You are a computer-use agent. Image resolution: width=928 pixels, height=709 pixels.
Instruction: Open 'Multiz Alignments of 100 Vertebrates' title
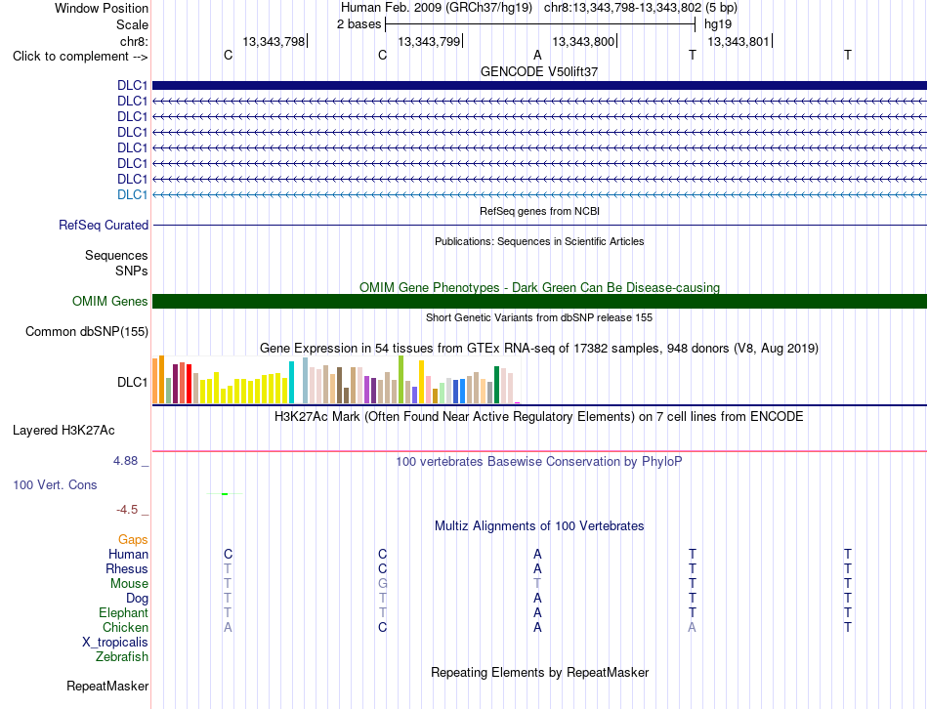tap(539, 526)
